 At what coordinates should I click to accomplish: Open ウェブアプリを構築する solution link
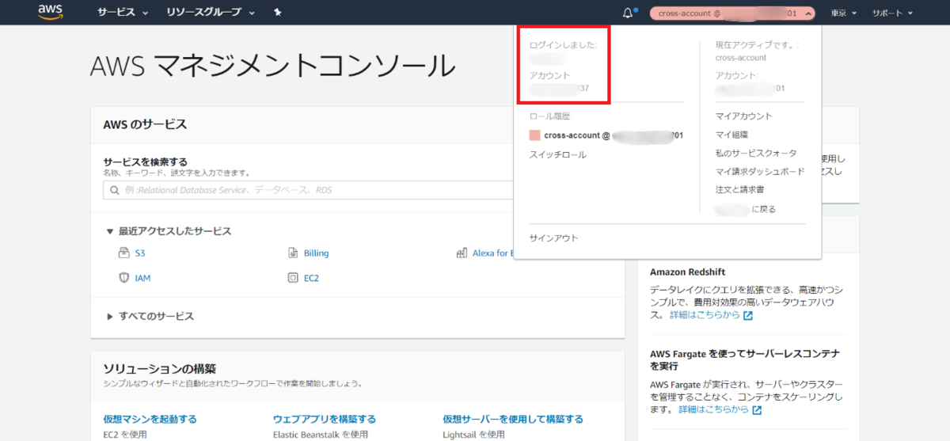point(324,419)
